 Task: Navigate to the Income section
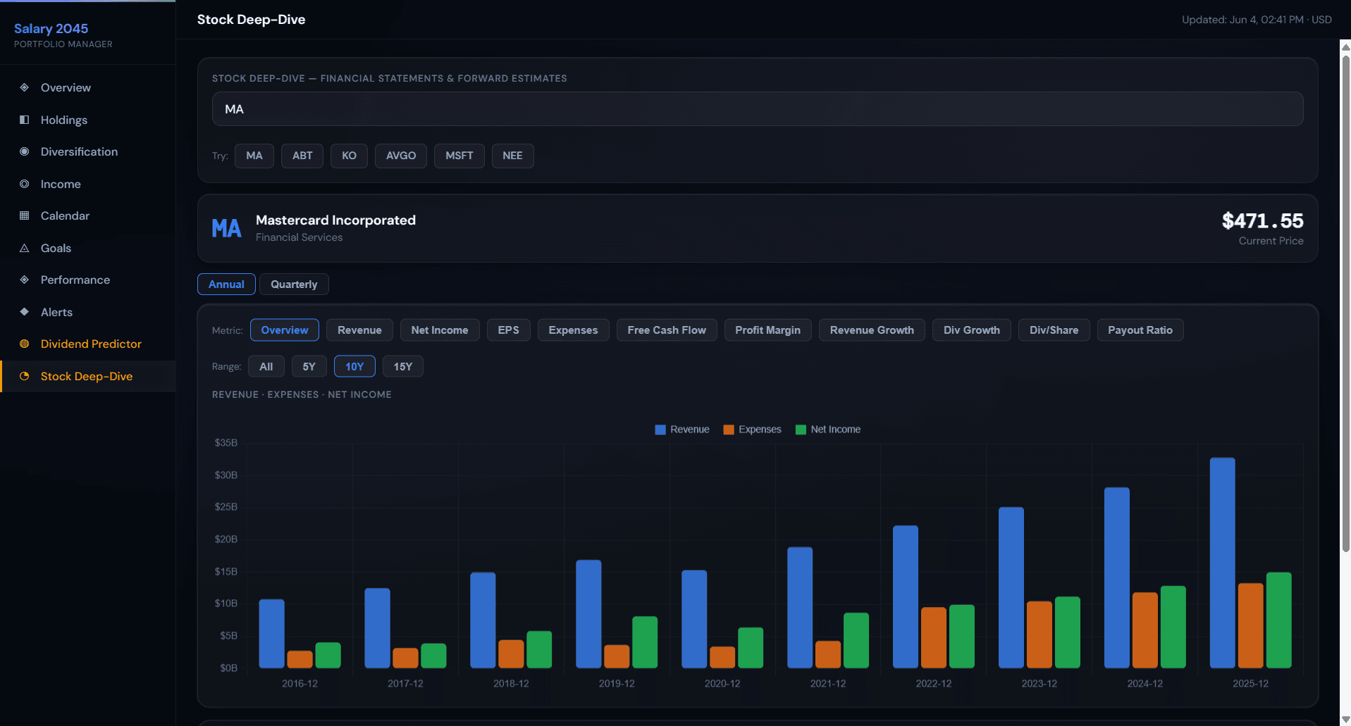coord(88,184)
